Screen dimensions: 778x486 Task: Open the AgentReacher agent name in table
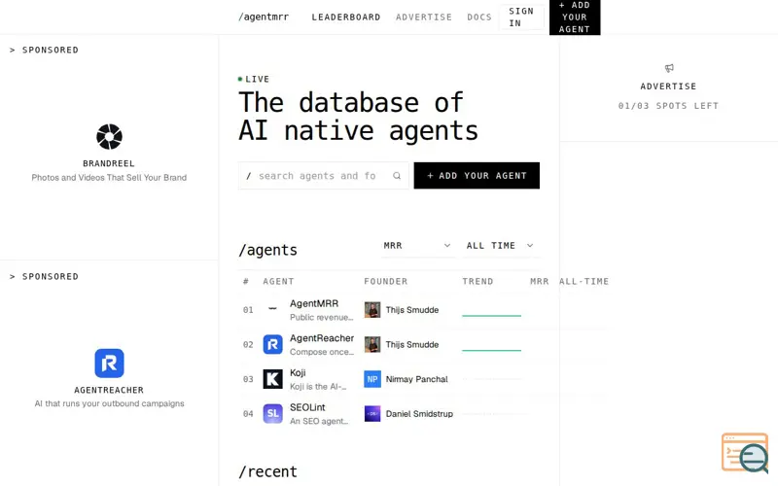[x=322, y=338]
